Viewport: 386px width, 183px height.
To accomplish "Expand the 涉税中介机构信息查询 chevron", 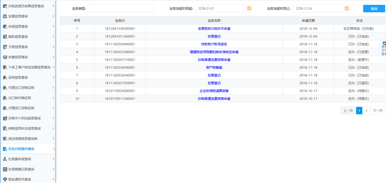I will (53, 118).
